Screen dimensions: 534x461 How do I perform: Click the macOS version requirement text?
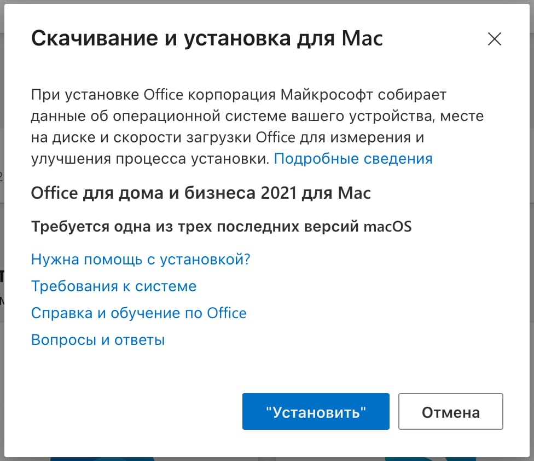pyautogui.click(x=220, y=227)
